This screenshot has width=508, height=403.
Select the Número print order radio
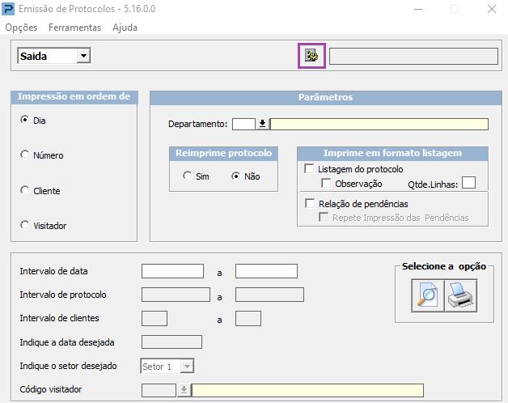coord(24,155)
